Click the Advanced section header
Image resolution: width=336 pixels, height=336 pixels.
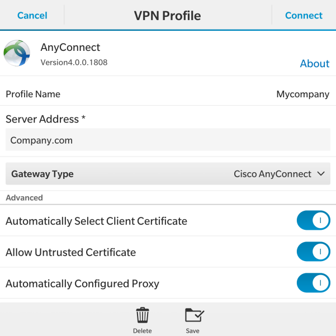(25, 198)
